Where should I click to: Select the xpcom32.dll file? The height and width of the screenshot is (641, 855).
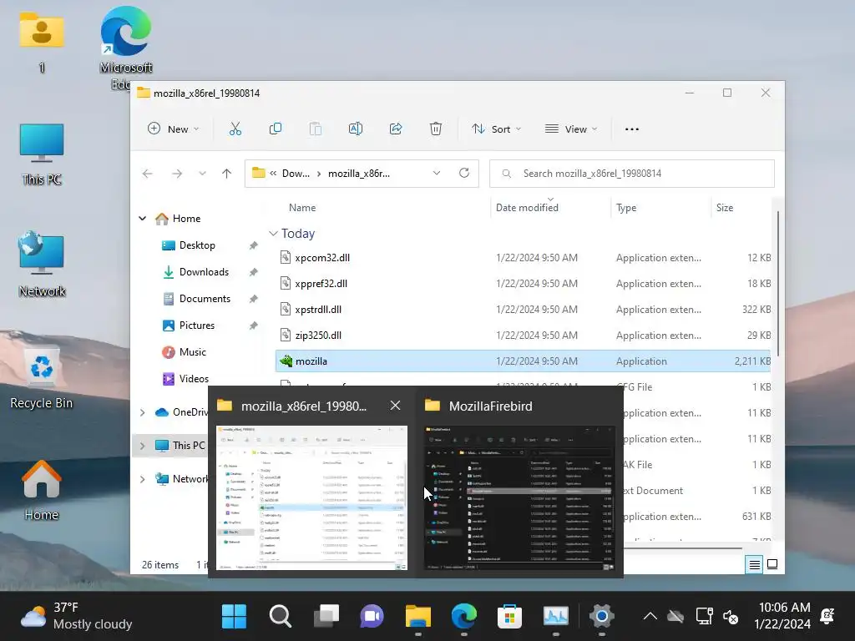tap(523, 258)
